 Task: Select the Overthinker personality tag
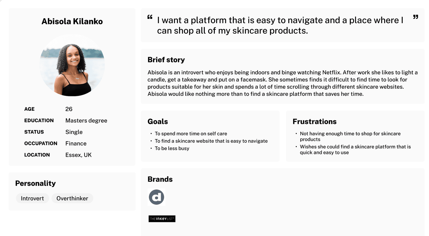[x=72, y=198]
